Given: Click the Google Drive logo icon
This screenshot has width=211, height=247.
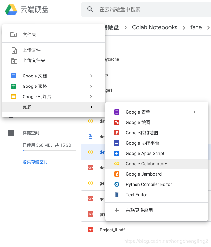Looking at the screenshot, I should pyautogui.click(x=11, y=9).
